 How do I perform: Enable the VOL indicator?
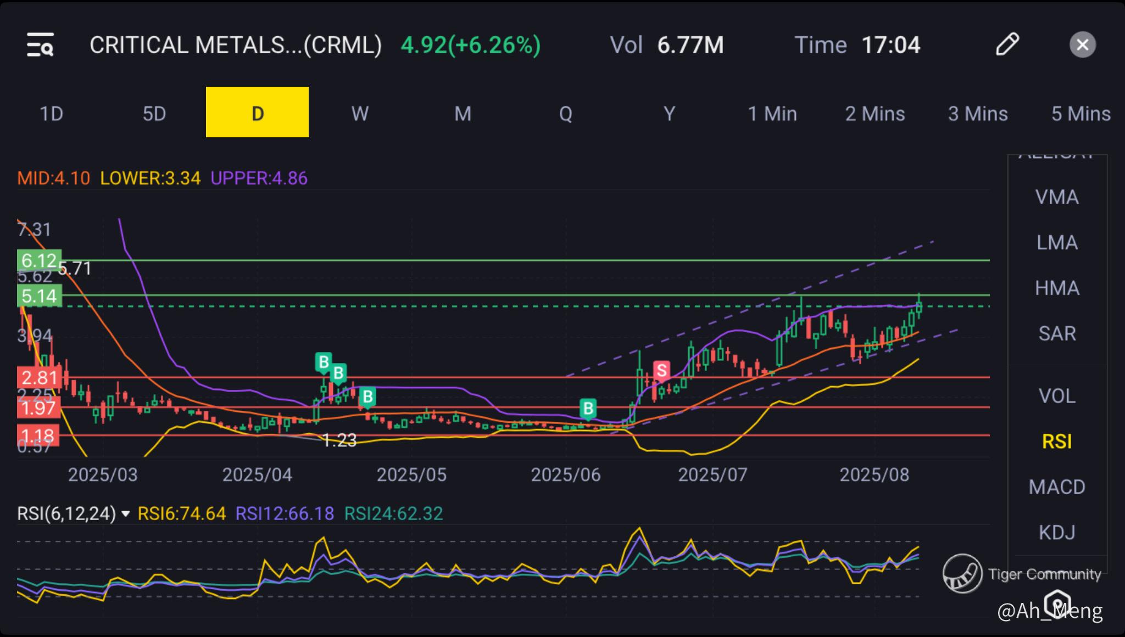point(1057,396)
